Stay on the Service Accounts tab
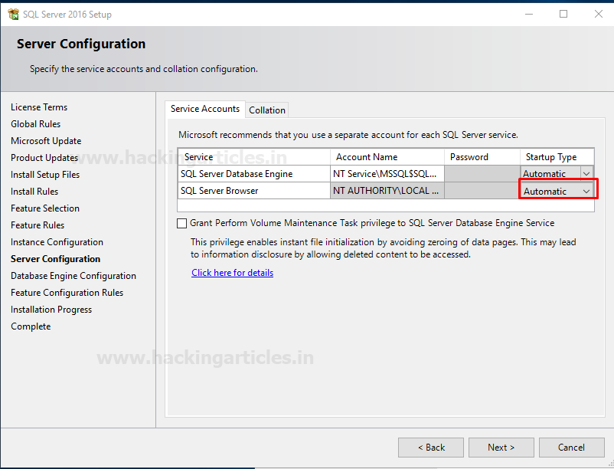Image resolution: width=614 pixels, height=469 pixels. coord(204,109)
